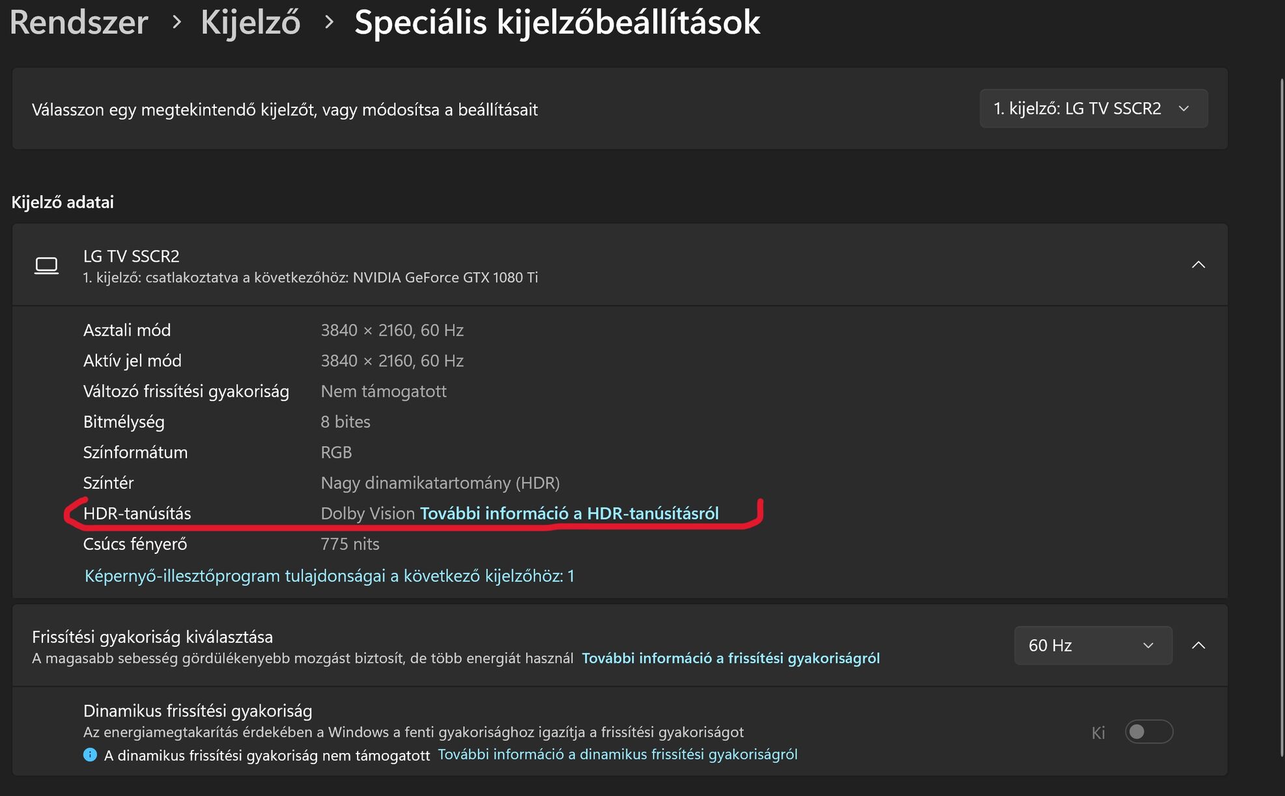This screenshot has height=796, width=1285.
Task: Click the Kijelző adatai section heading
Action: tap(63, 202)
